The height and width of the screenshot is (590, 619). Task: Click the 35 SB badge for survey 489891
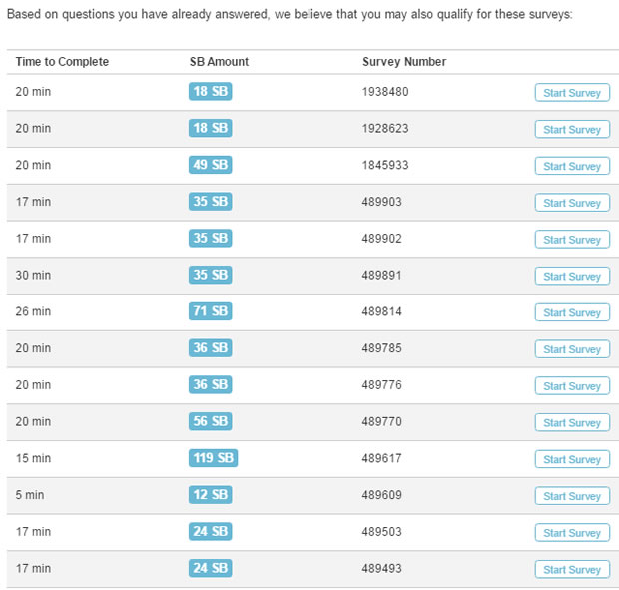(x=210, y=275)
